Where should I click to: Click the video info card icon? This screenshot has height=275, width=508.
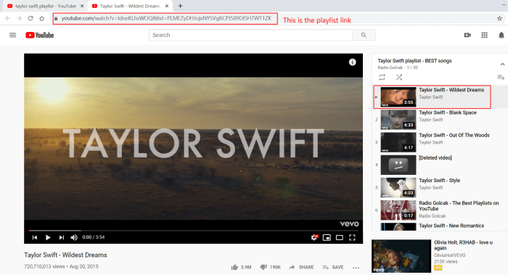point(352,62)
